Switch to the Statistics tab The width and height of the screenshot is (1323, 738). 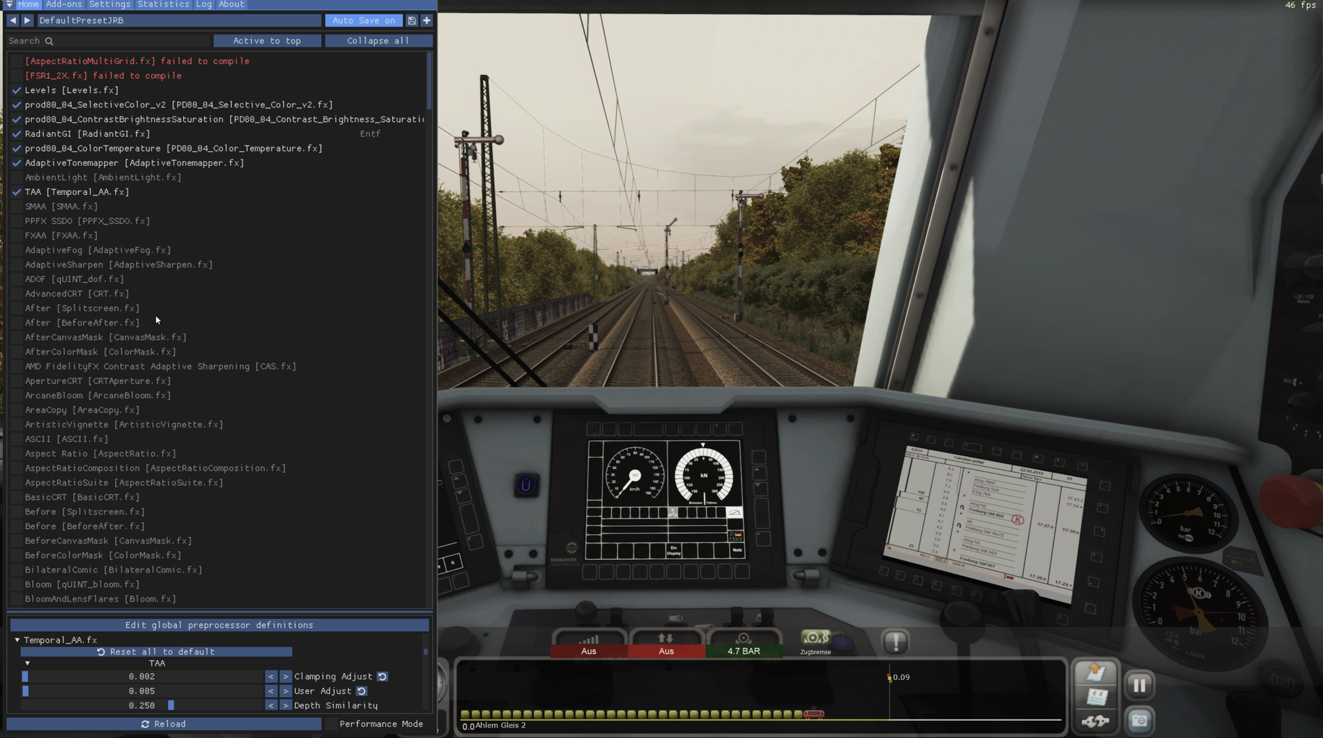tap(163, 4)
